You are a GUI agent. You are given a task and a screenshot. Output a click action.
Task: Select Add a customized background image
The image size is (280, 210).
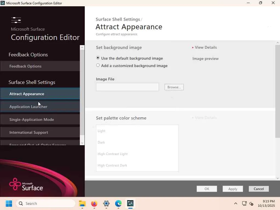(98, 65)
